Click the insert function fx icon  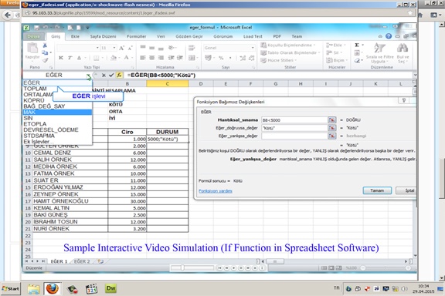119,75
